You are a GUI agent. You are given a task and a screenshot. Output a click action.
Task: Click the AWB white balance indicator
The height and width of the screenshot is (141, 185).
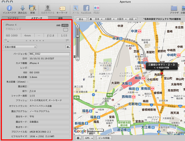click(59, 25)
